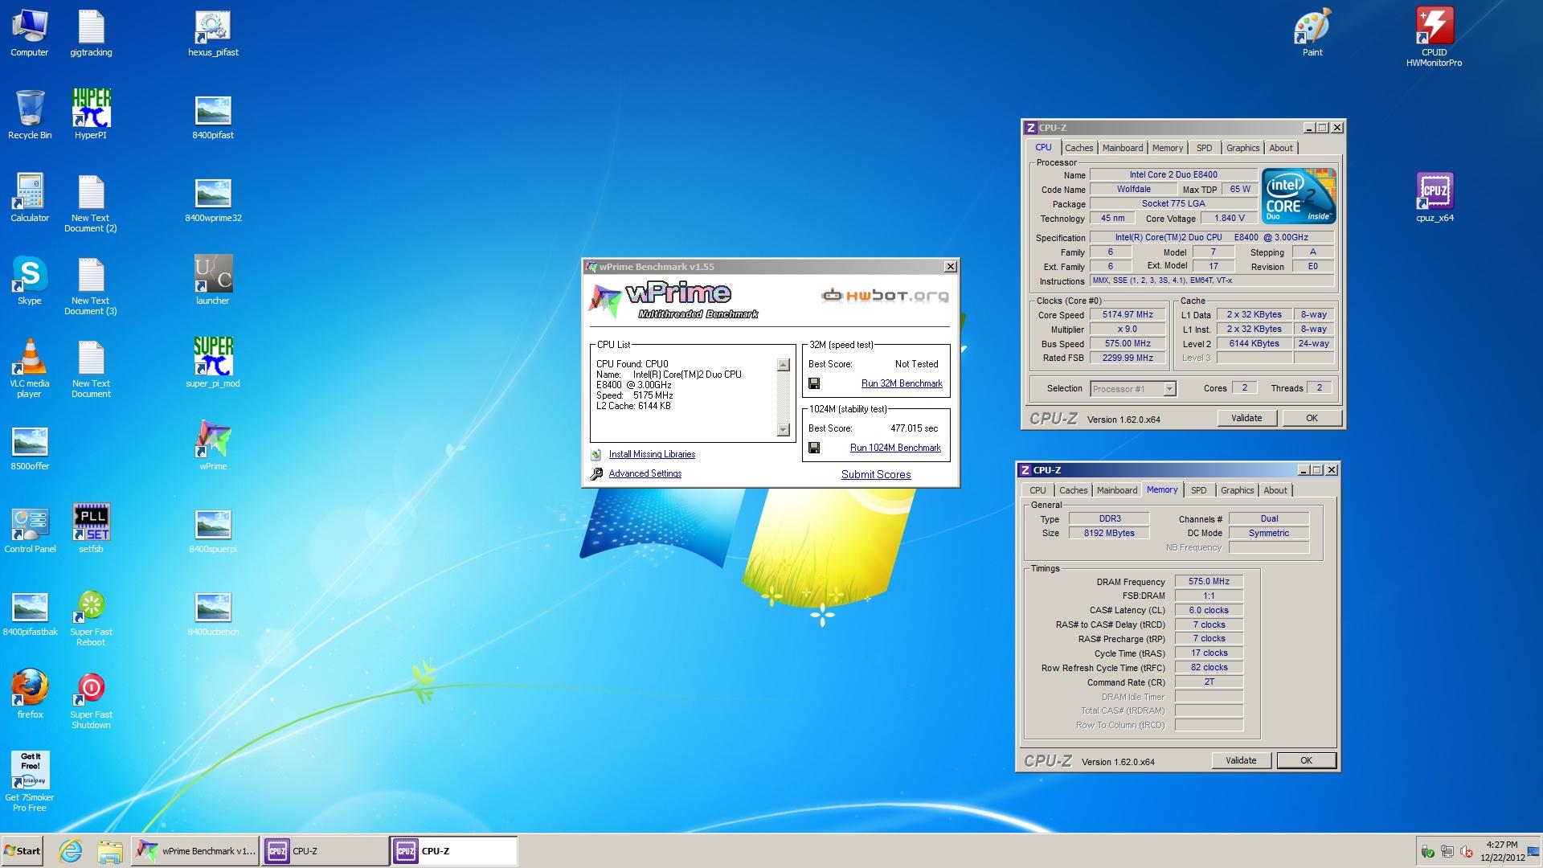Open the wPrime desktop shortcut
The height and width of the screenshot is (868, 1543).
tap(213, 446)
